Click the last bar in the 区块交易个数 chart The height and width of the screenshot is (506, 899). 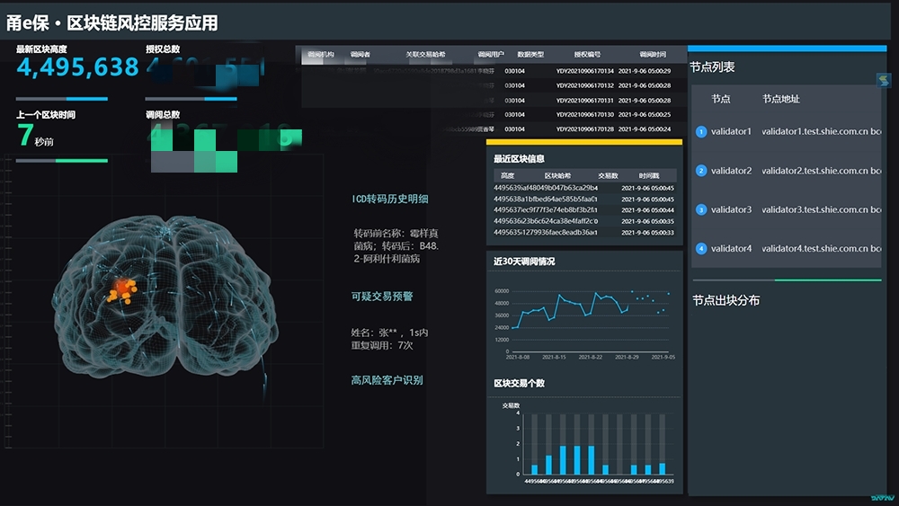click(x=663, y=468)
